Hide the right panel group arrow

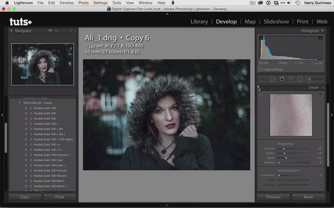(x=332, y=115)
